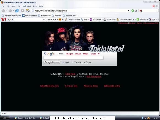Select the TokioHotel-US.com radio button
The width and height of the screenshot is (160, 120).
(x=72, y=62)
